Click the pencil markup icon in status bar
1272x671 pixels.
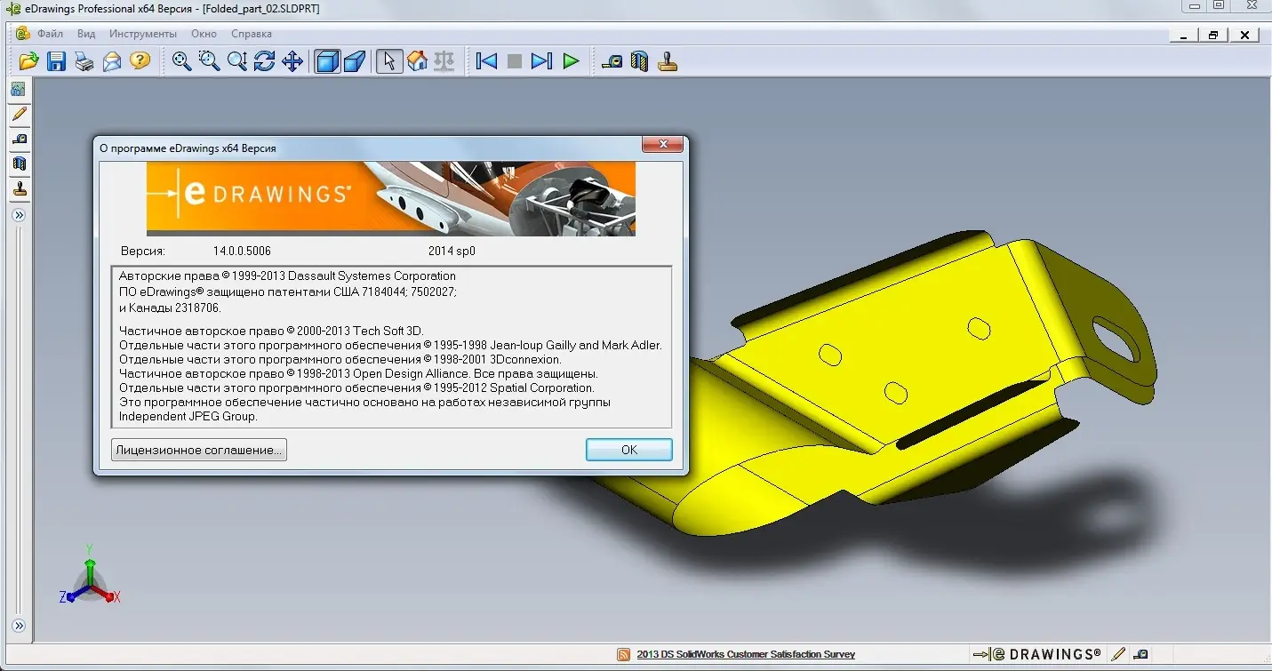pyautogui.click(x=1119, y=654)
